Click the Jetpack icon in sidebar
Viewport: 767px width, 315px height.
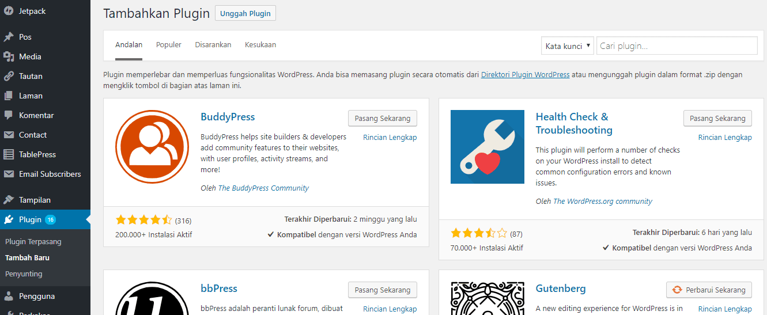pos(9,11)
